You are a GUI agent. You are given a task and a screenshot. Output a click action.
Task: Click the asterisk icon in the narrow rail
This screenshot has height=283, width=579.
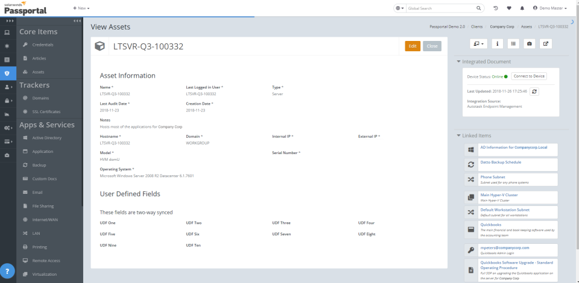point(7,46)
